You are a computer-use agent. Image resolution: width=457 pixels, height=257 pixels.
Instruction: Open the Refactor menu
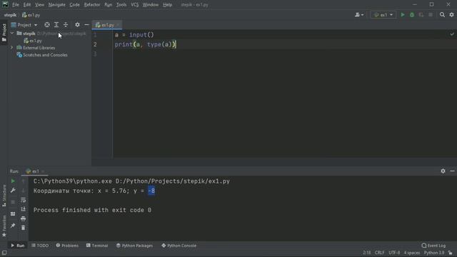pos(92,5)
